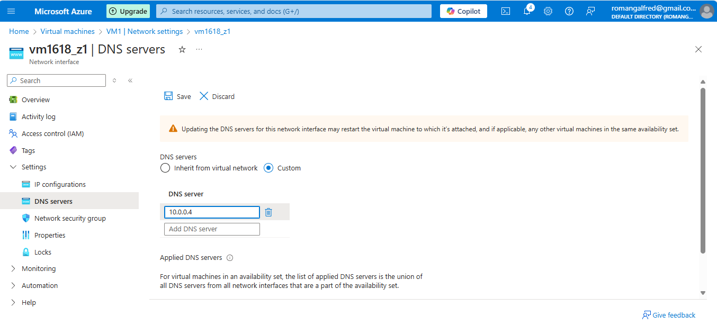The height and width of the screenshot is (334, 717).
Task: Star vm1618_z1 as a favorite
Action: click(182, 49)
